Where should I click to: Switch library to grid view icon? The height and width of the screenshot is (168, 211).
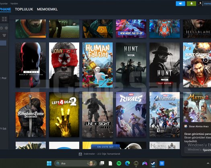[4, 19]
